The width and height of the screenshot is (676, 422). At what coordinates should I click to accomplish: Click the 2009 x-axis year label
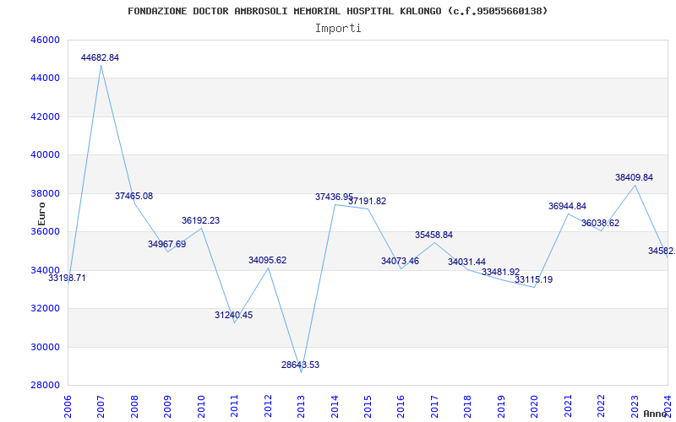click(x=167, y=407)
